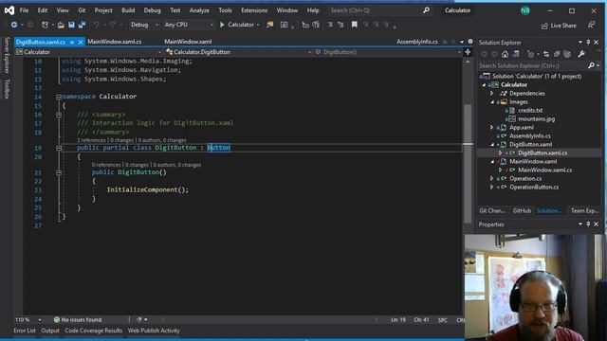The height and width of the screenshot is (341, 607).
Task: Switch to the MainWindow.xaml editor tab
Action: [188, 42]
